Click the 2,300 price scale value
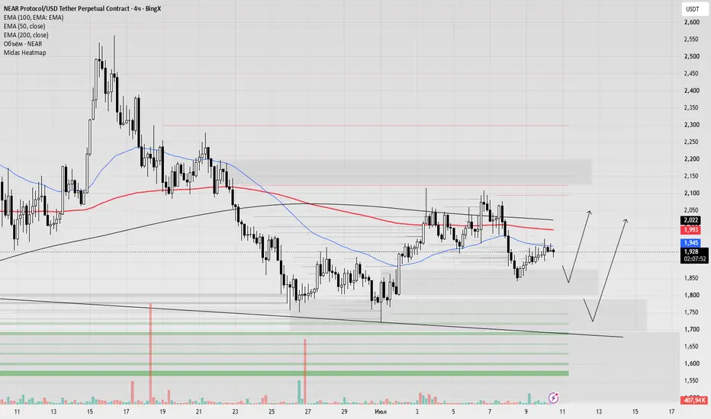This screenshot has width=711, height=419. [691, 125]
